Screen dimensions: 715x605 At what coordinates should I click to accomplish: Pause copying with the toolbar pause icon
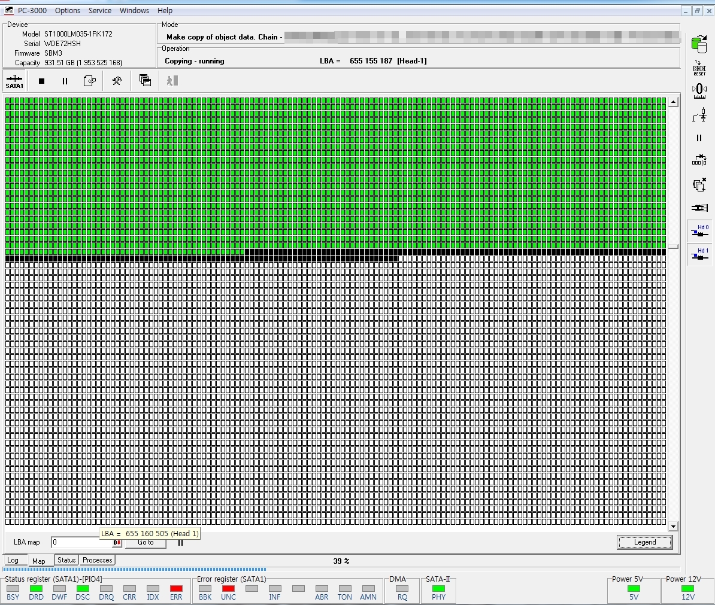65,81
